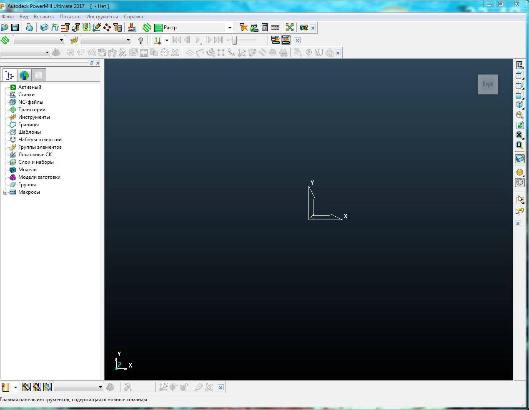Click zoom to fit icon in view toolbar
This screenshot has height=410, width=529.
click(x=519, y=135)
